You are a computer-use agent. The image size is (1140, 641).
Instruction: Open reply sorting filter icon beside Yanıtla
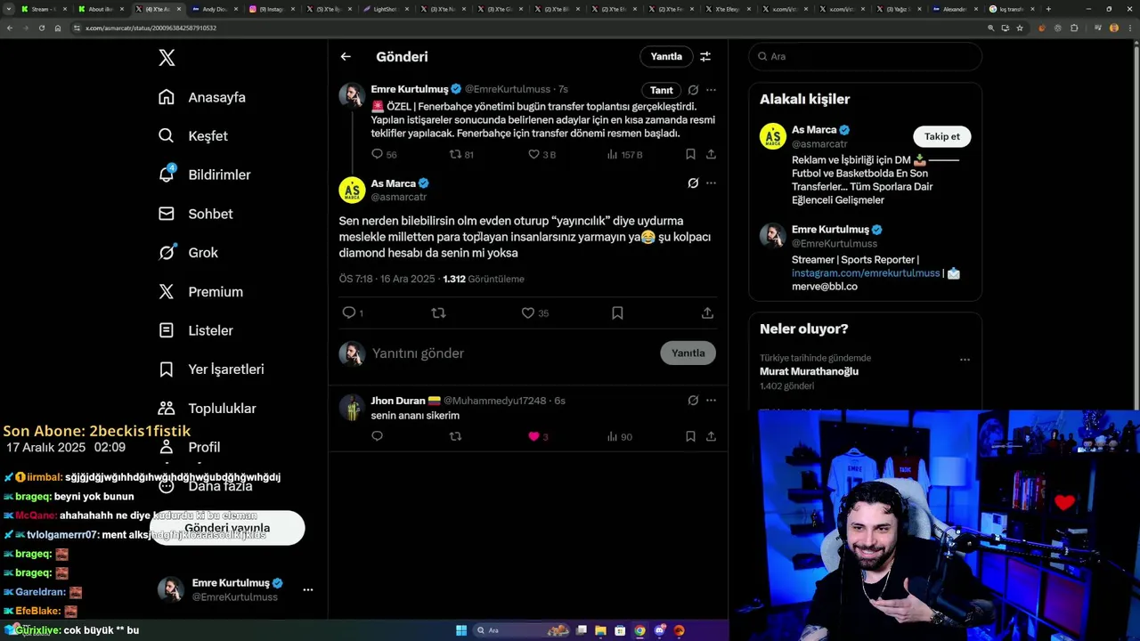pyautogui.click(x=705, y=56)
